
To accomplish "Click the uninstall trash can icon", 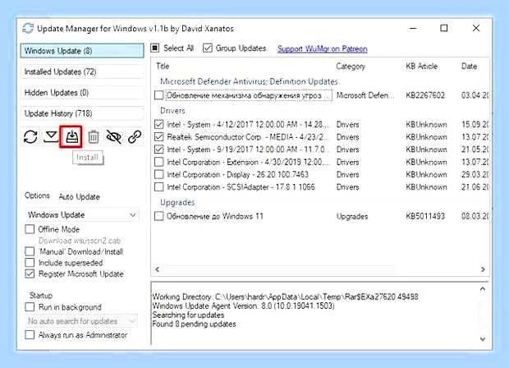I will click(94, 136).
